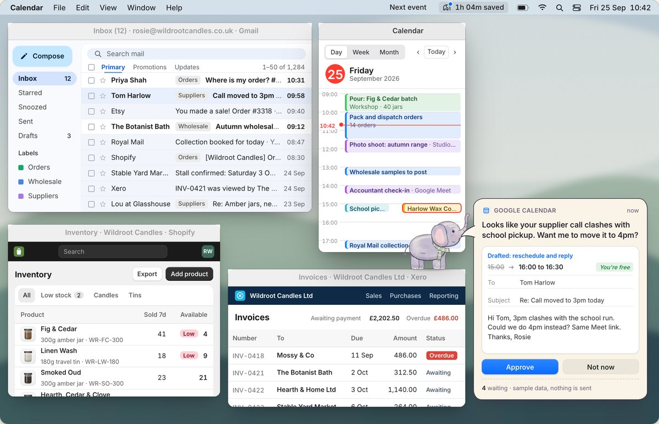Open the time saved menu bar indicator
The height and width of the screenshot is (424, 659).
point(473,8)
